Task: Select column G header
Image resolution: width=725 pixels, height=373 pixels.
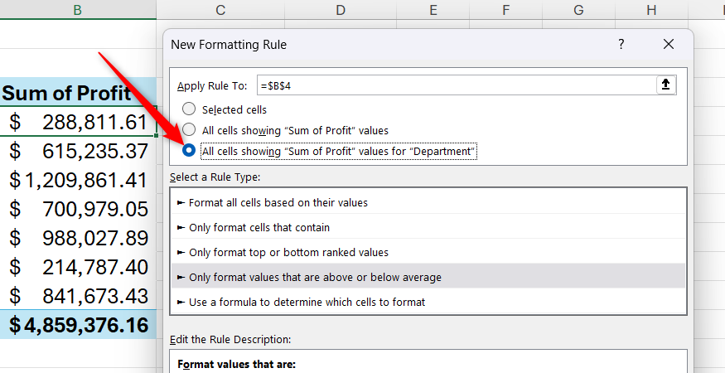Action: (x=578, y=10)
